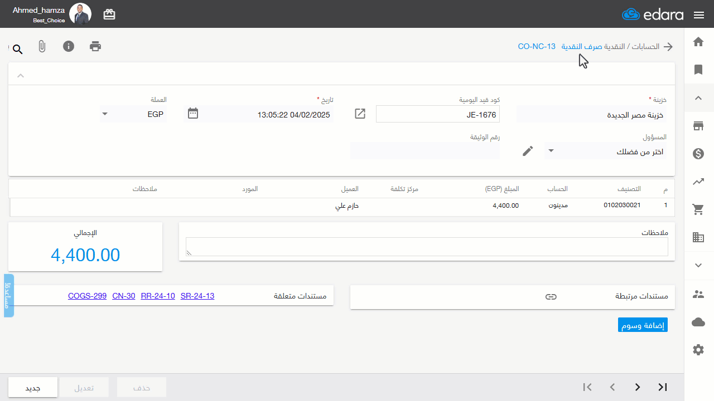Go to next record arrow
Screen dimensions: 714x401
coord(638,387)
